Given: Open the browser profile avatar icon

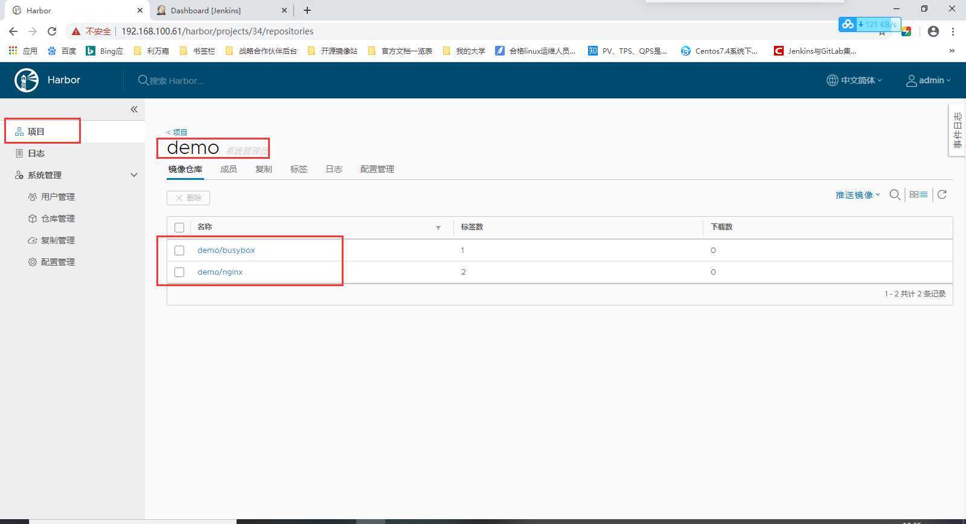Looking at the screenshot, I should click(x=933, y=31).
